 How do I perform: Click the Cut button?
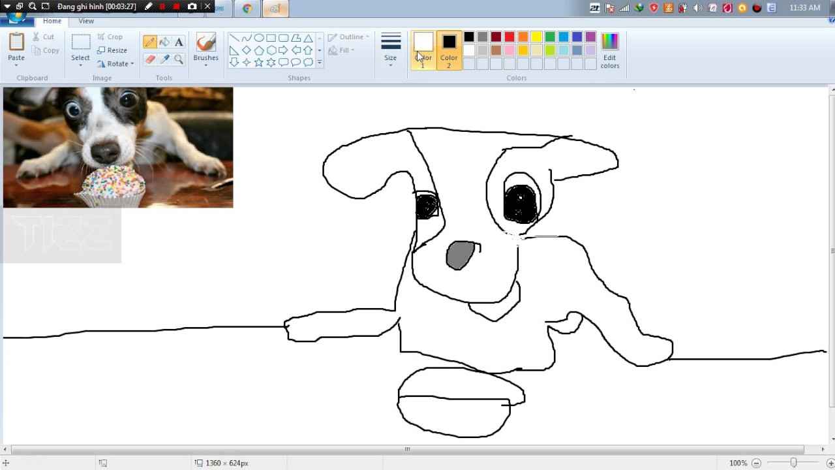44,37
